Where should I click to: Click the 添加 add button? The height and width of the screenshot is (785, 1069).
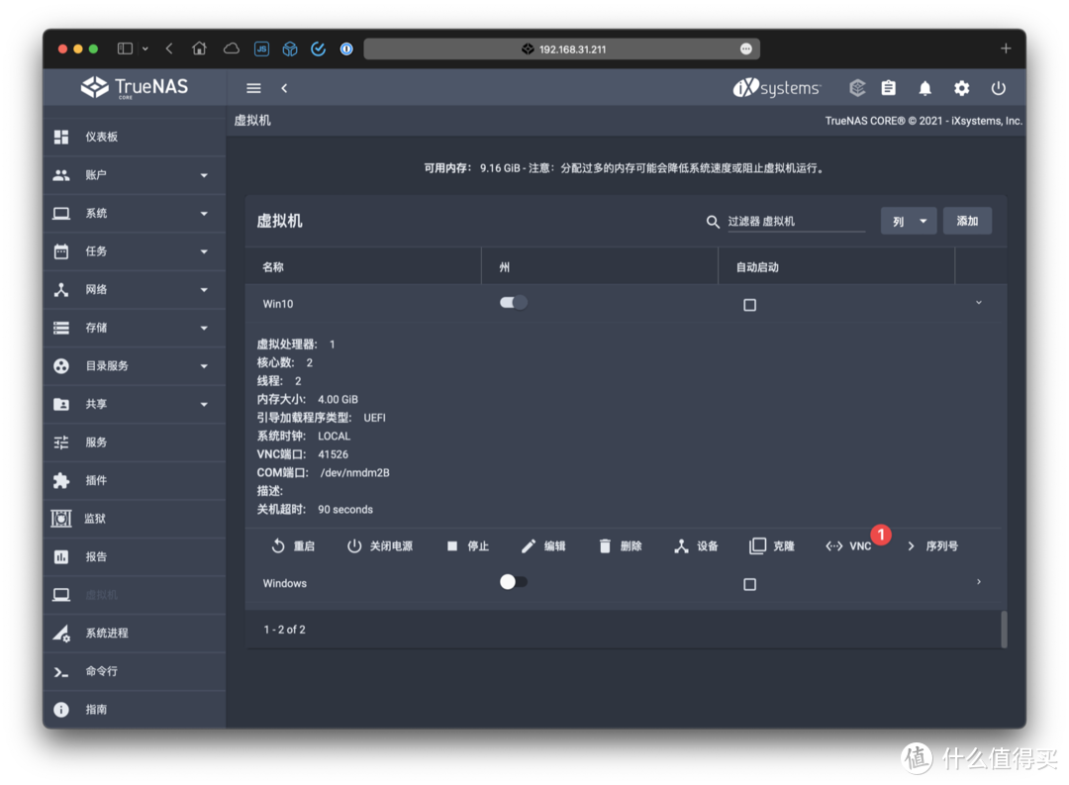[967, 222]
